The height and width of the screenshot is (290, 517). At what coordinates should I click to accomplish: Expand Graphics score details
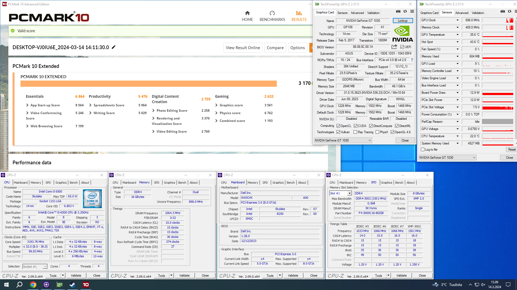pos(216,105)
